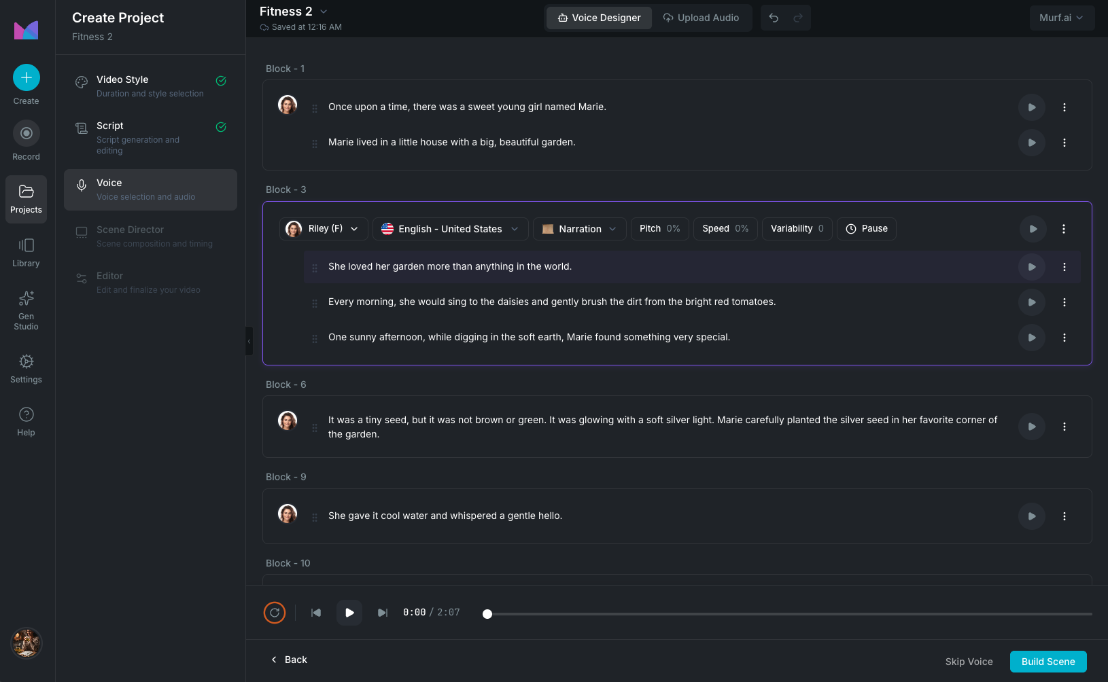Click the Build Scene button
This screenshot has width=1108, height=682.
pyautogui.click(x=1048, y=662)
